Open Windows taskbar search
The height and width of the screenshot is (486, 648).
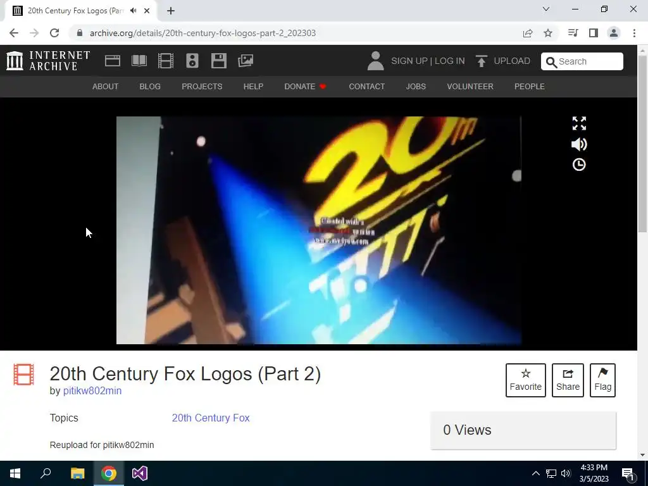(x=46, y=473)
